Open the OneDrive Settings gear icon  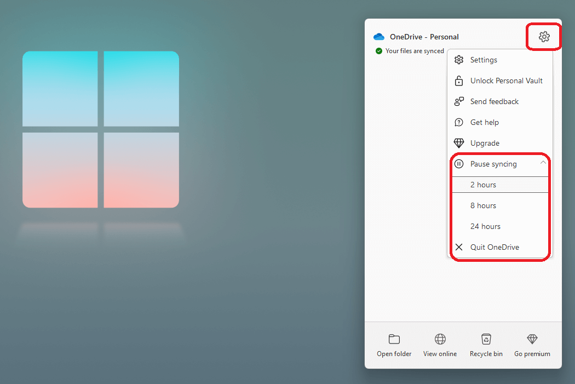click(543, 36)
